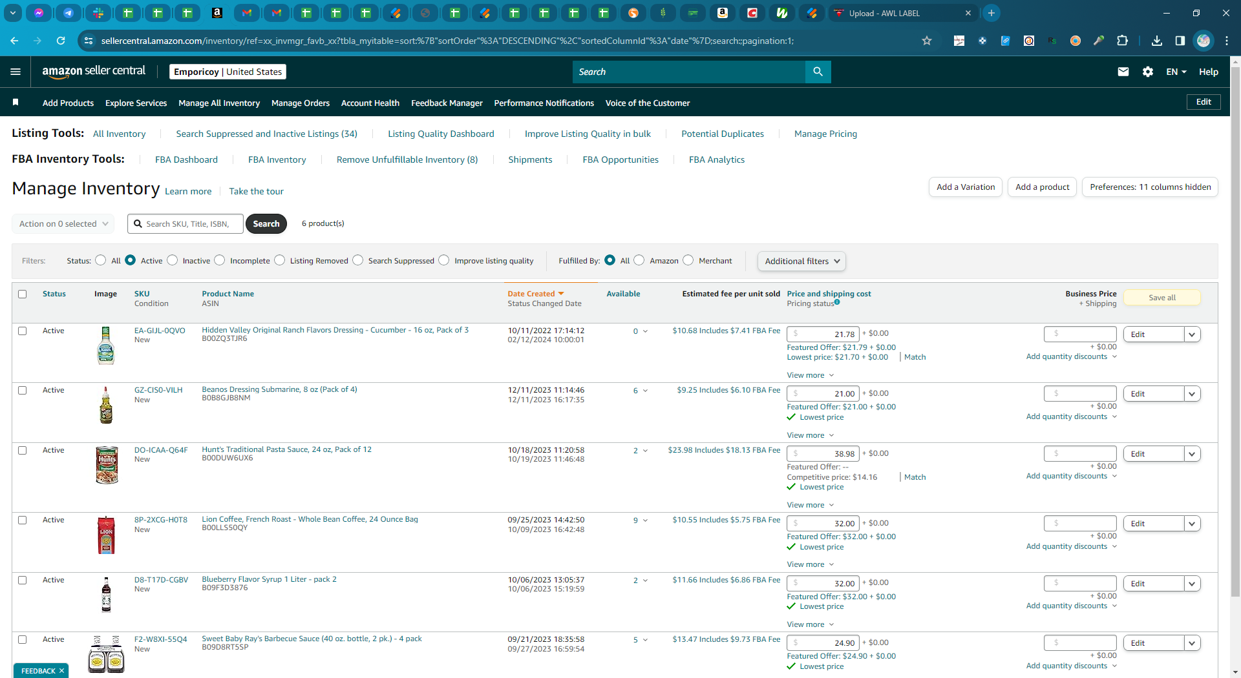Sort by the Date Created column
Viewport: 1241px width, 678px height.
535,294
